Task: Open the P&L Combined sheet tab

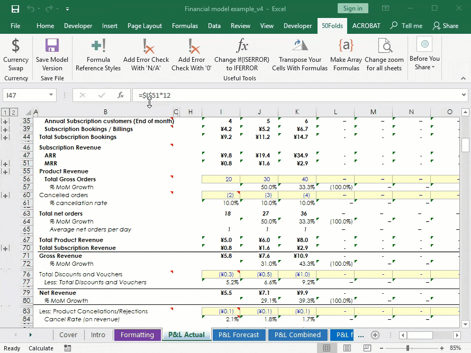Action: point(297,335)
